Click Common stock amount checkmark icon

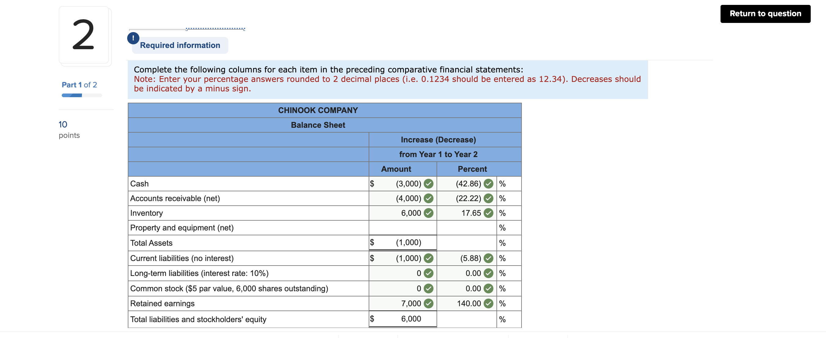click(428, 288)
